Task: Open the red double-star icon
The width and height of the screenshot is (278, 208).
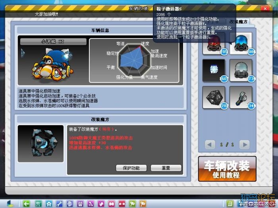Action: click(122, 204)
